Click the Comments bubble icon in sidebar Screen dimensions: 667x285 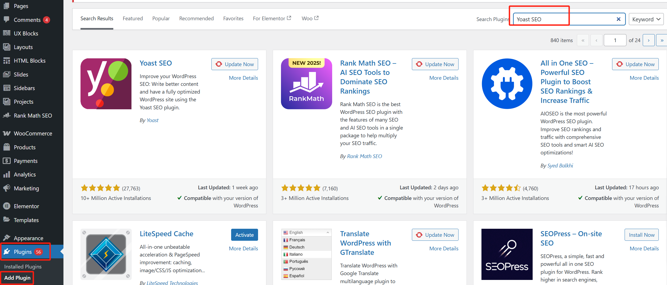coord(7,19)
